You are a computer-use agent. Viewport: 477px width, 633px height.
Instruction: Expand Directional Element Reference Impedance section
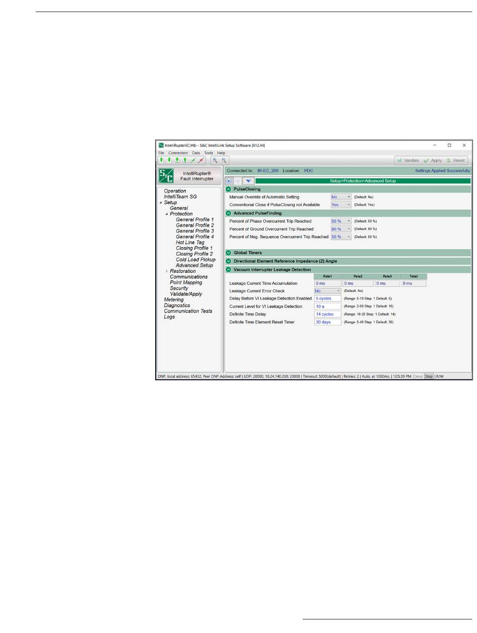tap(228, 261)
